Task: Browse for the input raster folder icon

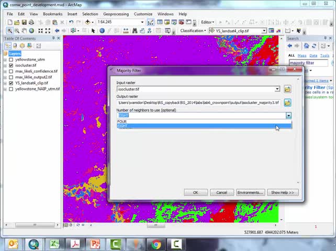Action: [x=287, y=89]
